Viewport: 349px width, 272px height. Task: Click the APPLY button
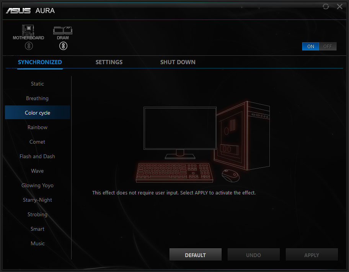coord(311,255)
